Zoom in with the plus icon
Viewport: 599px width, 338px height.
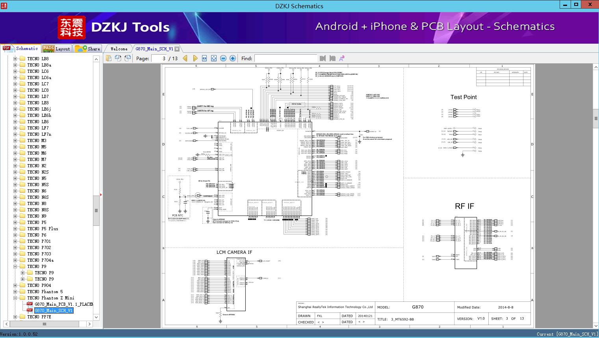point(233,58)
